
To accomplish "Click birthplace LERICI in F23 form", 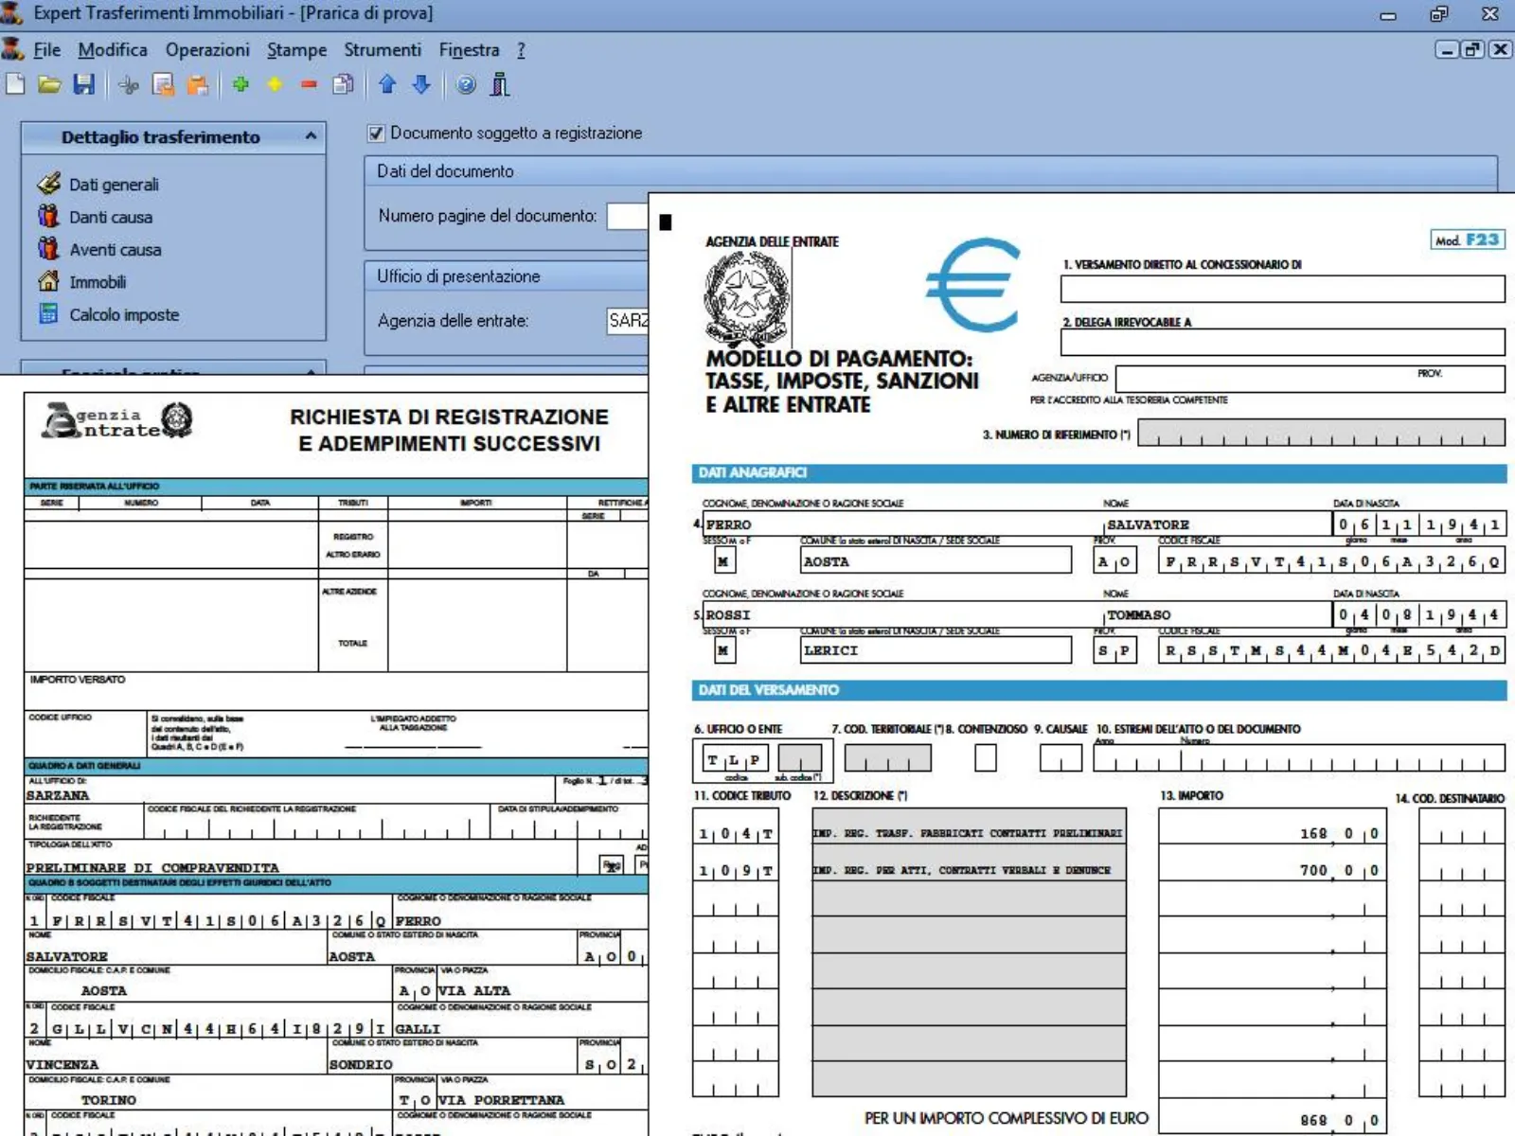I will point(830,650).
